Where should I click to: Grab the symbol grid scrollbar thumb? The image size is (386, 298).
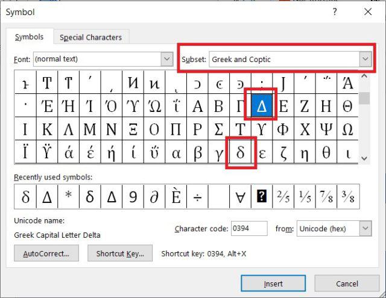pyautogui.click(x=364, y=98)
